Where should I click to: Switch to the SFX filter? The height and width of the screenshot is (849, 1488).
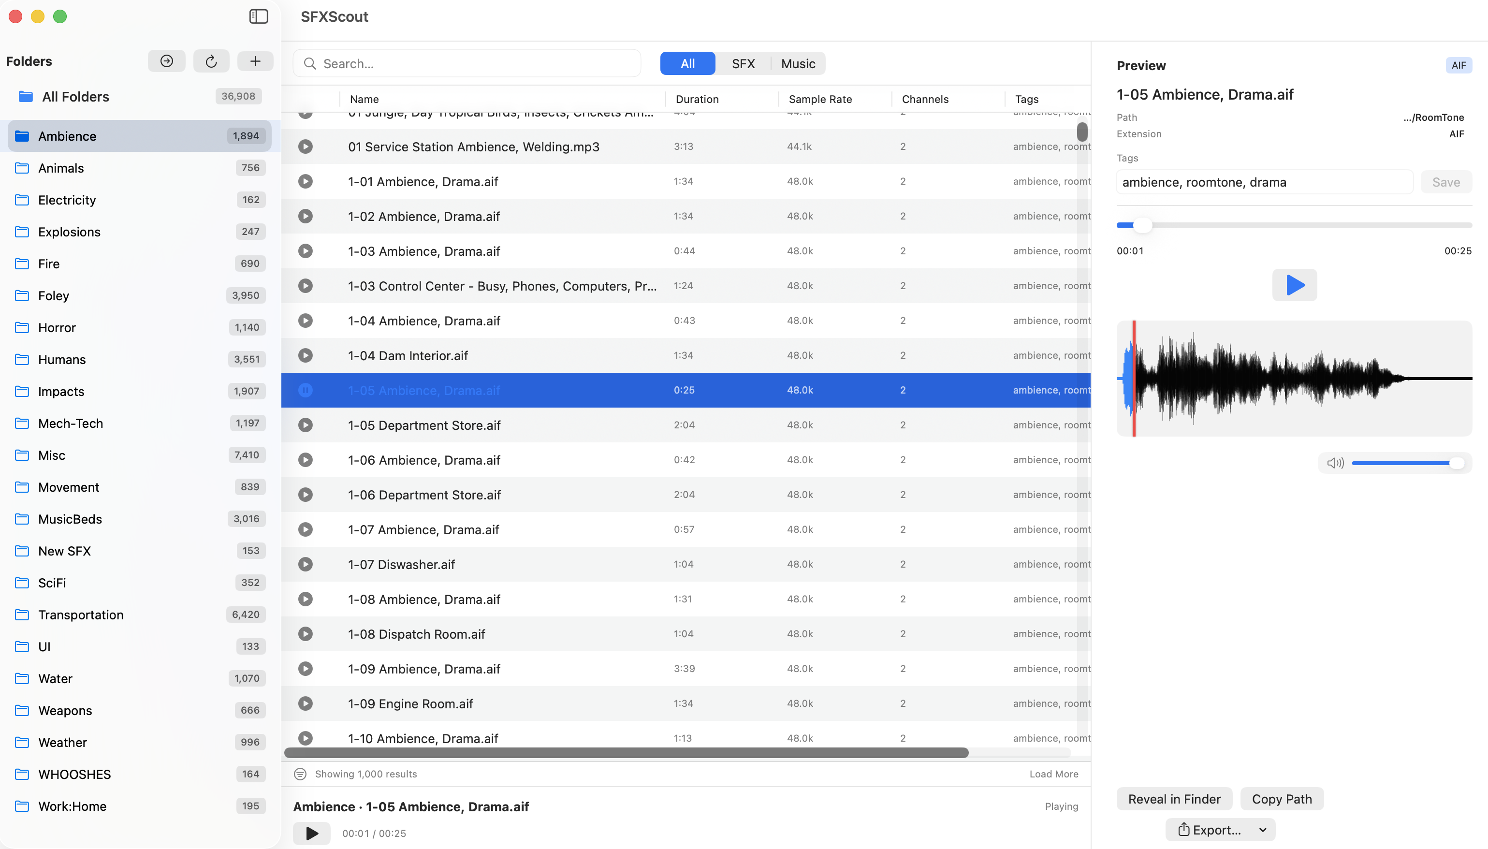(x=743, y=63)
